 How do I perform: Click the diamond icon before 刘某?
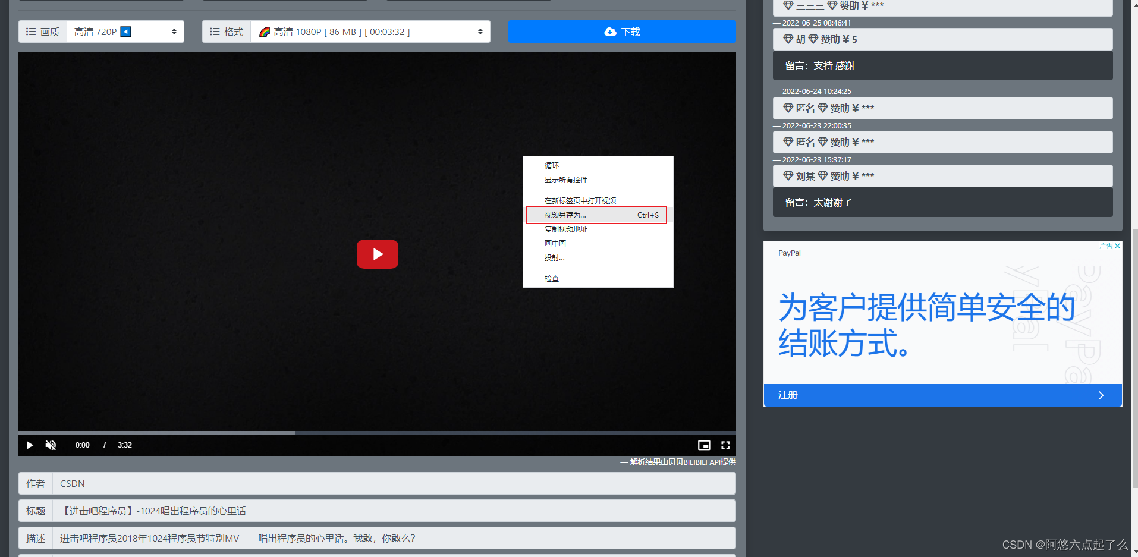pyautogui.click(x=788, y=176)
